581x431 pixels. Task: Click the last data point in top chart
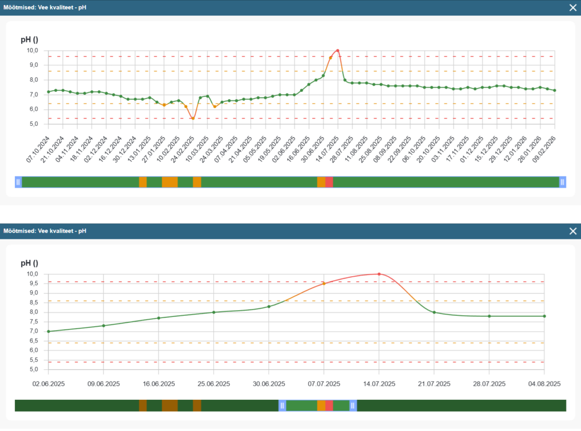pos(554,90)
